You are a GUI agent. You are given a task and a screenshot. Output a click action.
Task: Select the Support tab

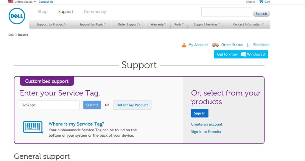click(66, 12)
